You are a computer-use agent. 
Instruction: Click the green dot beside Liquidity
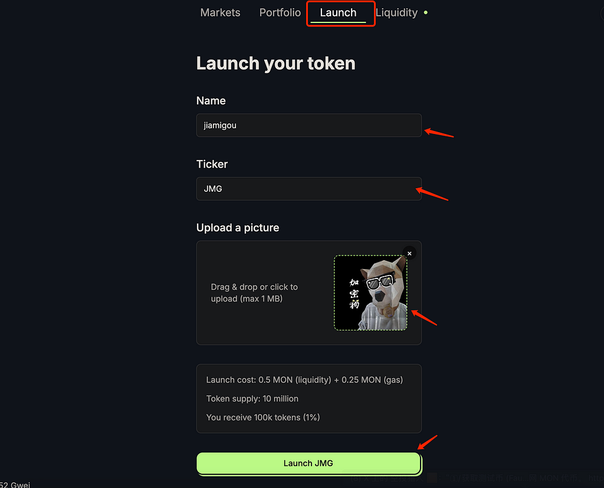tap(426, 13)
